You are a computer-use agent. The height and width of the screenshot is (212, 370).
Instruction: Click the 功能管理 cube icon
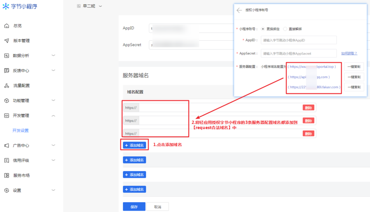pos(7,100)
